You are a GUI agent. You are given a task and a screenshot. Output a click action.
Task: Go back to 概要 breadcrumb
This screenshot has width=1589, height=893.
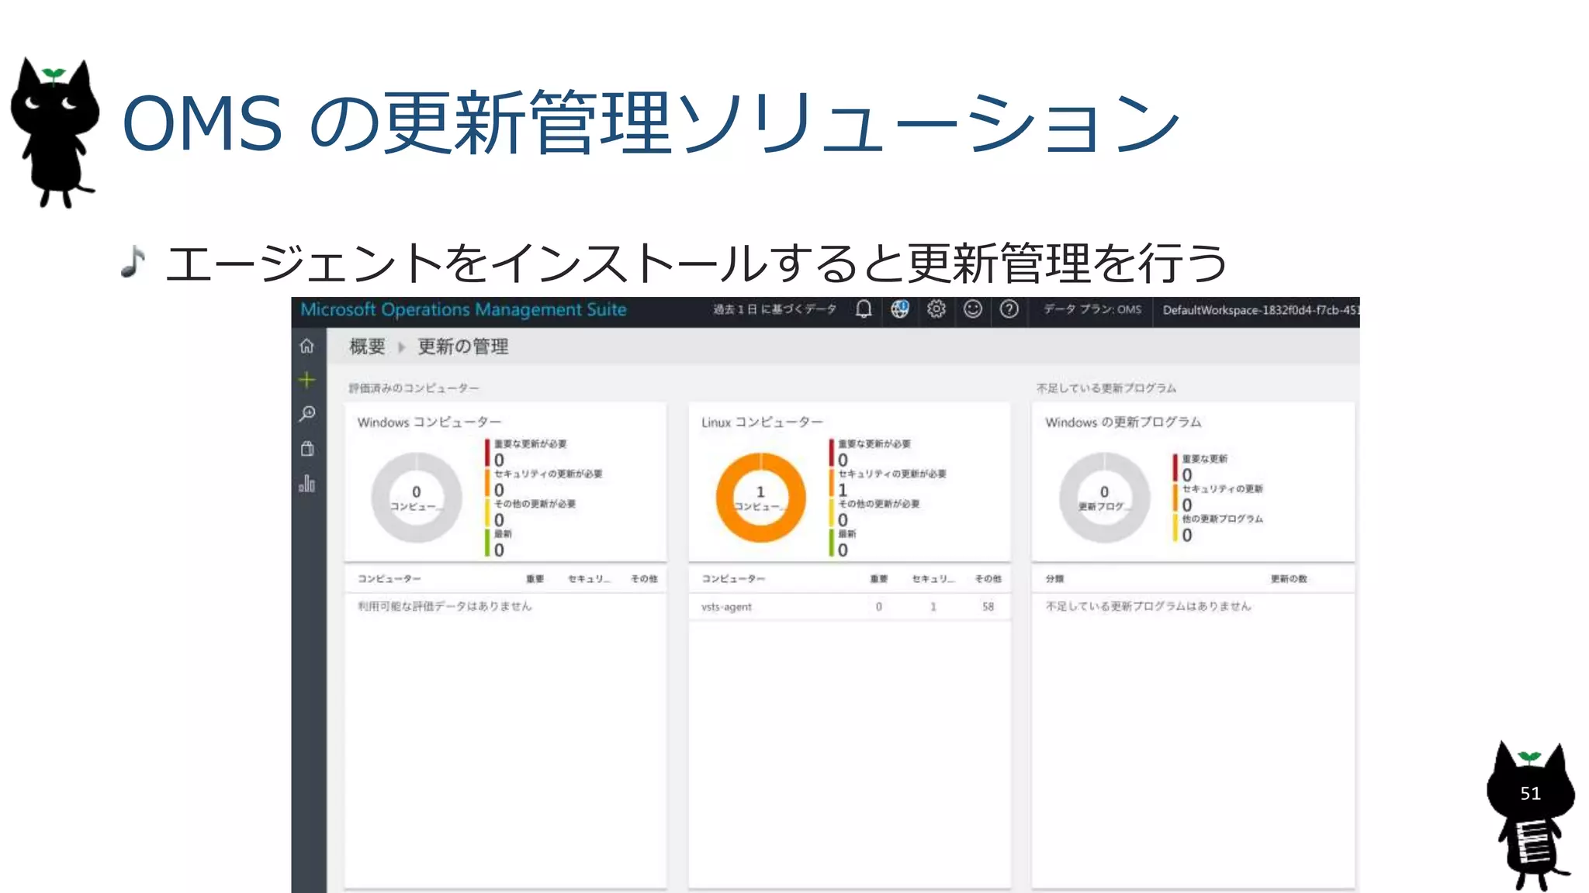coord(367,347)
